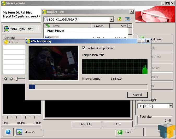Screen dimensions: 176x139
Task: Click the disc icon in the drive combo box
Action: (46, 19)
